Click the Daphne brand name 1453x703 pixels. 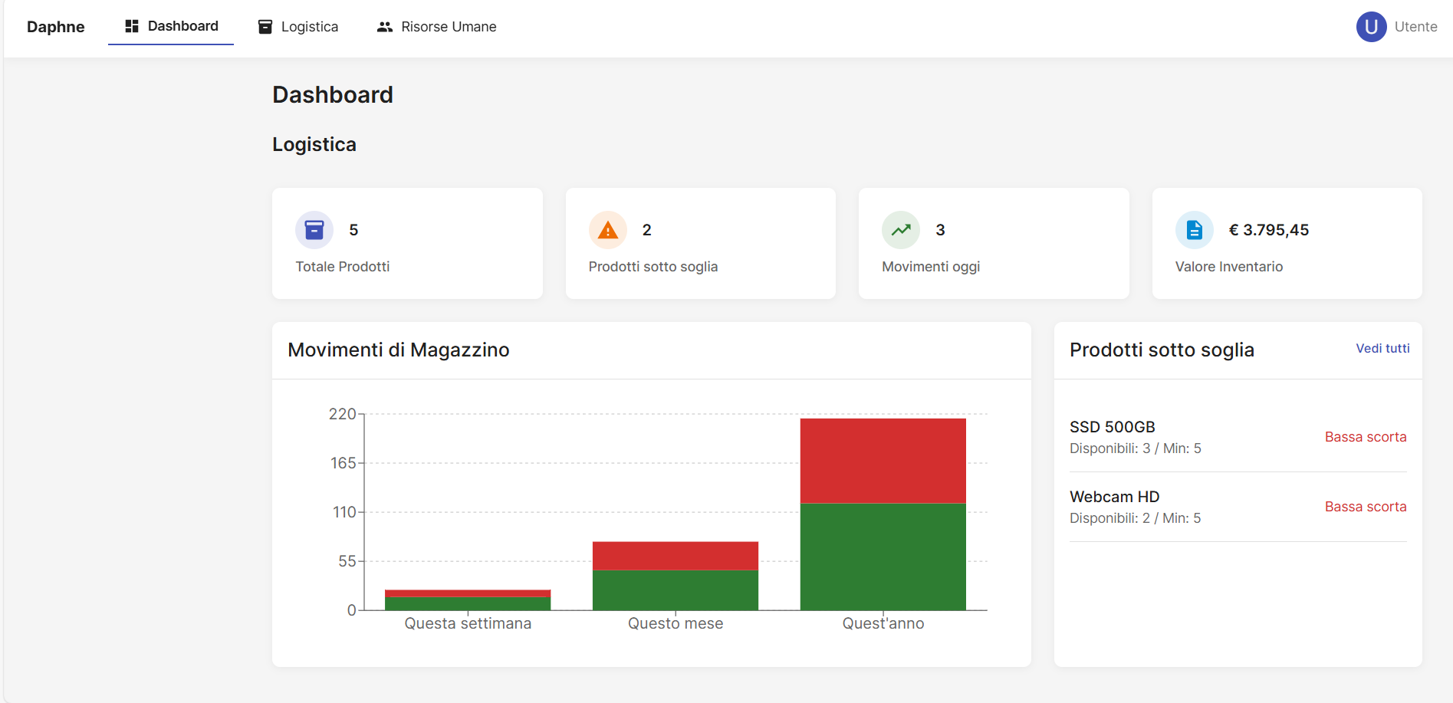point(55,26)
